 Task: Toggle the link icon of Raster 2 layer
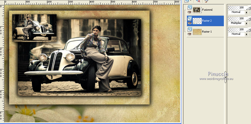tap(250, 19)
